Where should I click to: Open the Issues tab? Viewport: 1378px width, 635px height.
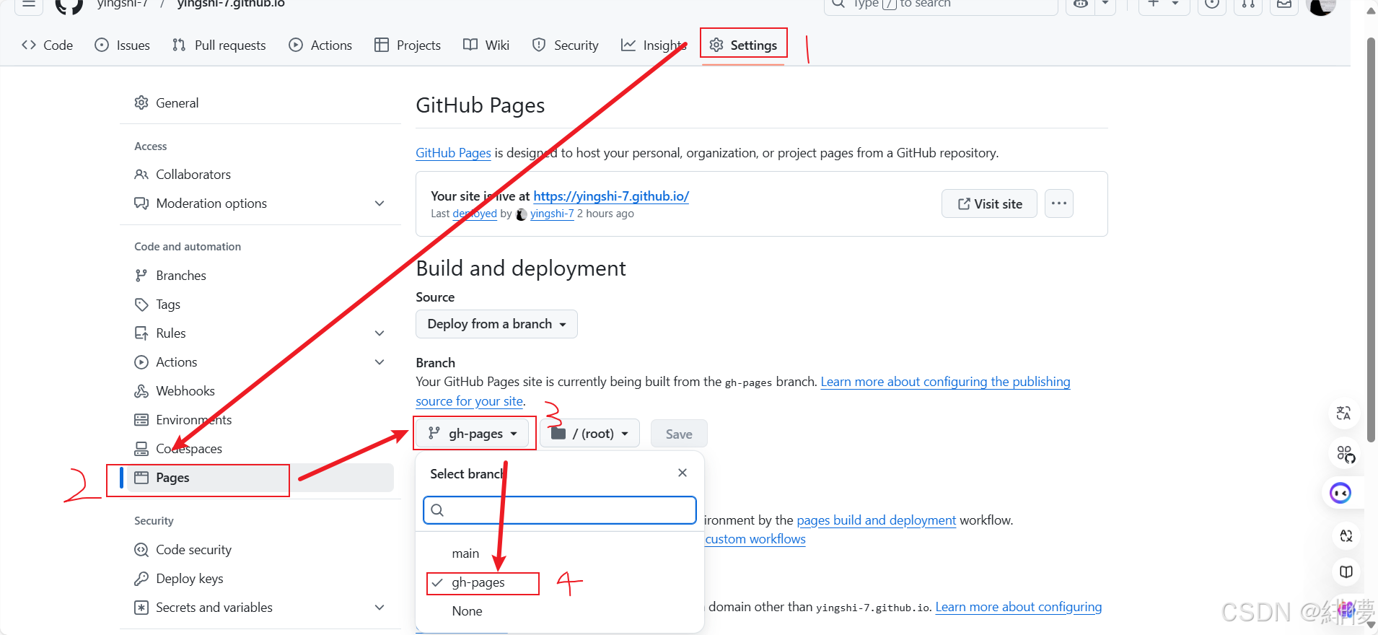[x=123, y=45]
